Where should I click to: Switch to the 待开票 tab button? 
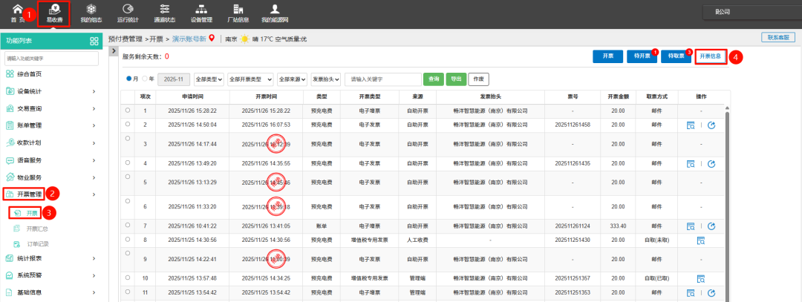[642, 56]
